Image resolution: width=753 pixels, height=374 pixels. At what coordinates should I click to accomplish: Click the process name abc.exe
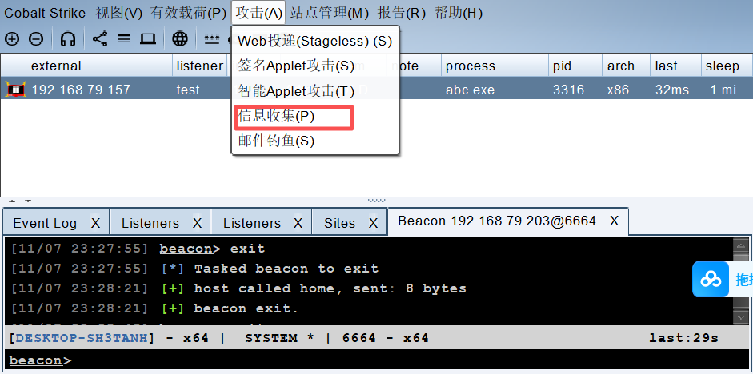tap(471, 90)
